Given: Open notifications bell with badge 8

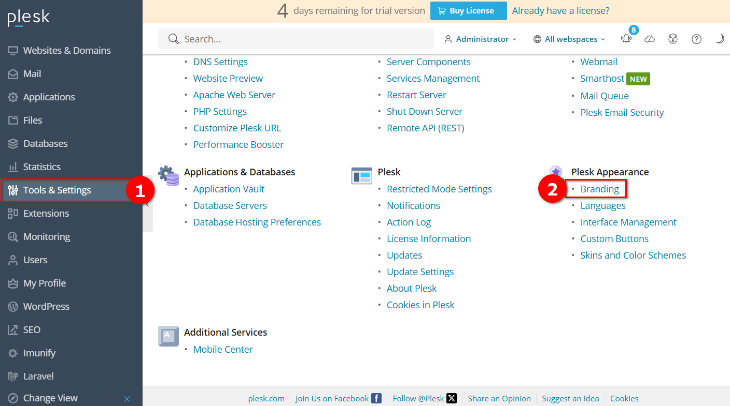Looking at the screenshot, I should pyautogui.click(x=627, y=38).
